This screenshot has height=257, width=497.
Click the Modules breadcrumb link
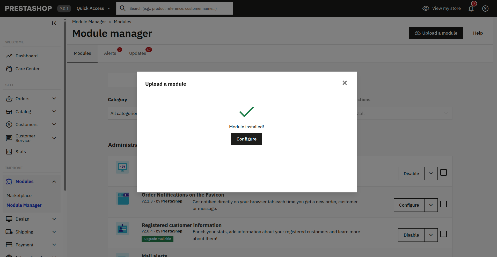[x=122, y=22]
